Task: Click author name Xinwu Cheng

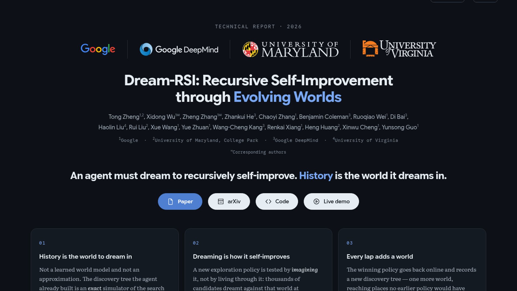Action: 360,127
